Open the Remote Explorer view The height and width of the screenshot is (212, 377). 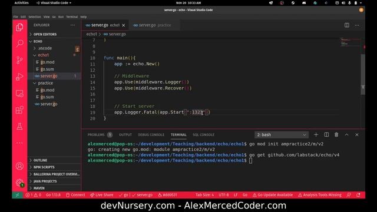pos(19,94)
